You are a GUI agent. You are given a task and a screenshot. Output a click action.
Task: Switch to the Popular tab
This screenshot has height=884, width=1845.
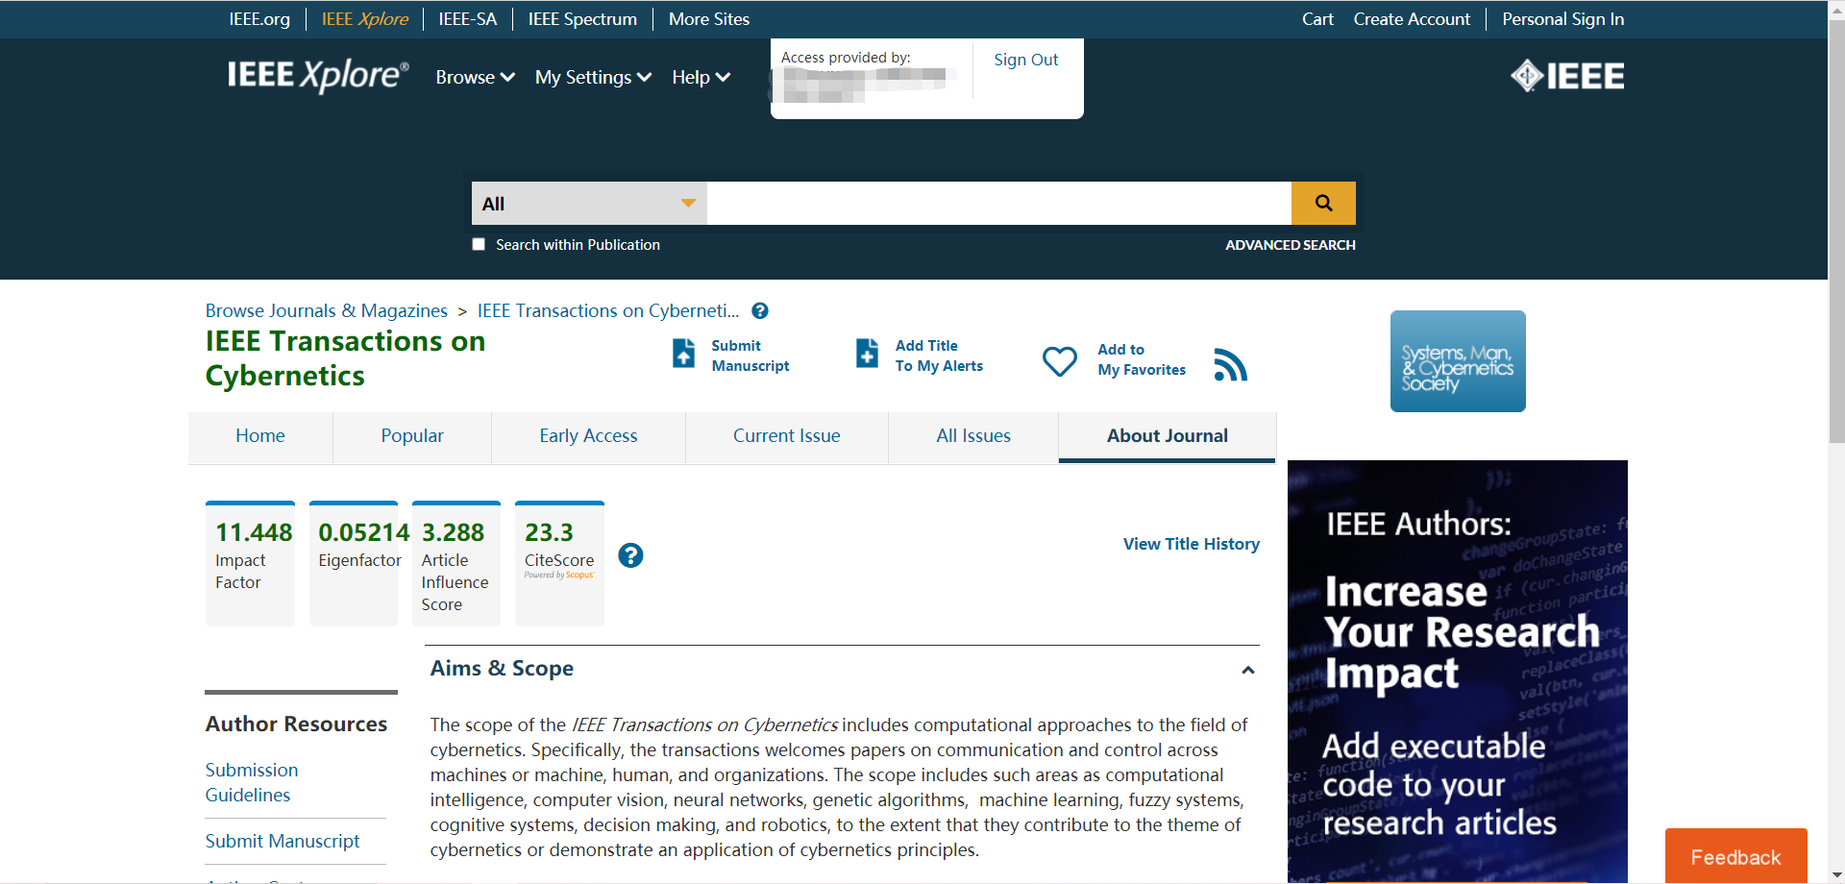412,435
